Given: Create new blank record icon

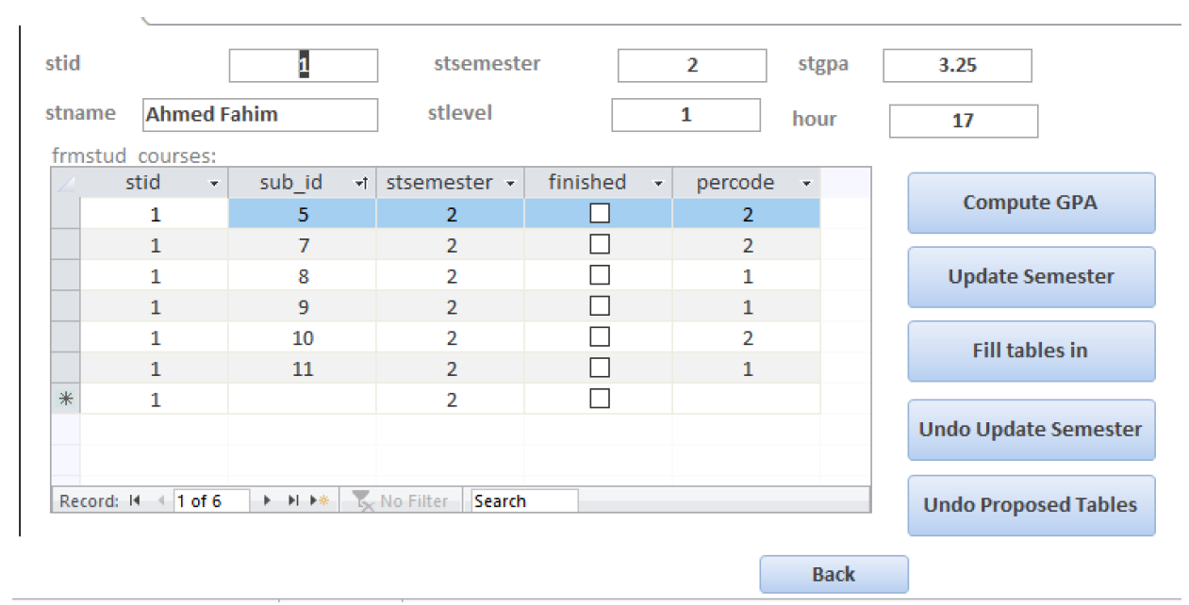Looking at the screenshot, I should tap(320, 501).
